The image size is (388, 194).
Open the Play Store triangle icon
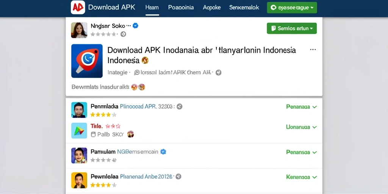coord(79,131)
